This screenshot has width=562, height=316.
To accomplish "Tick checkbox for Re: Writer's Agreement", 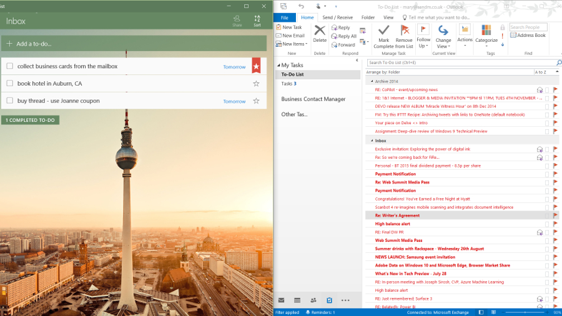I will click(547, 215).
